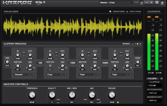
Task: Click the Tube band OUT knob
Action: coord(95,55)
